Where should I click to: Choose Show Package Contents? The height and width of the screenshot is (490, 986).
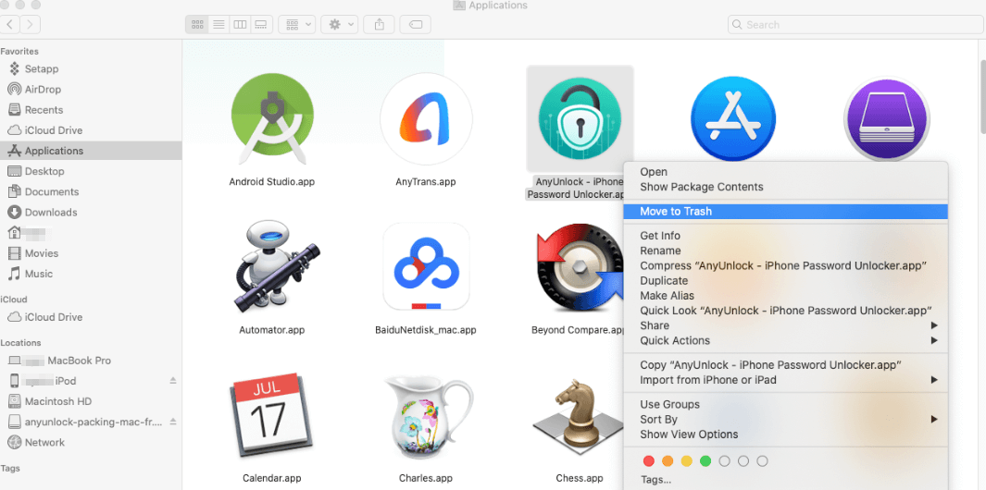click(x=785, y=187)
